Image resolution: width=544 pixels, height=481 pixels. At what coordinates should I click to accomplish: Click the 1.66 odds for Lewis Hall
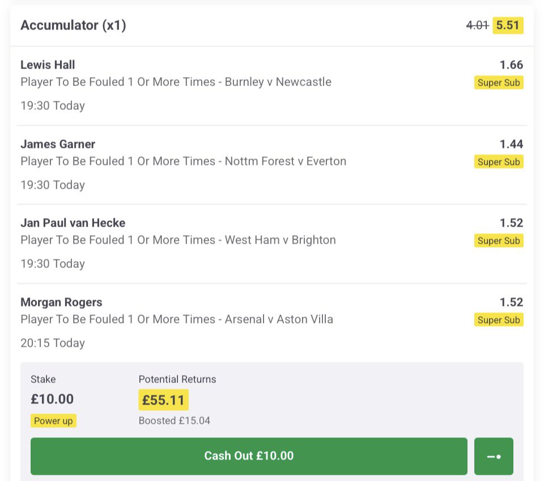click(x=512, y=65)
